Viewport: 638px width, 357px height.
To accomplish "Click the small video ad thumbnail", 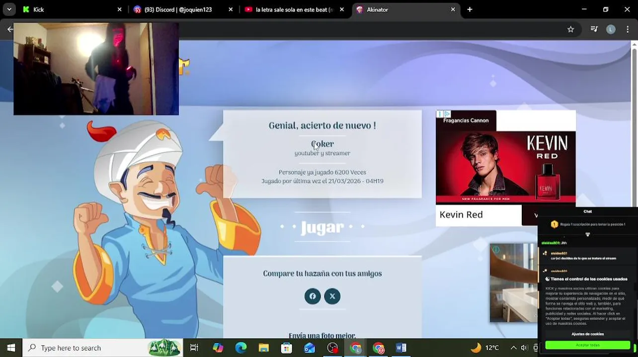I will tap(514, 283).
